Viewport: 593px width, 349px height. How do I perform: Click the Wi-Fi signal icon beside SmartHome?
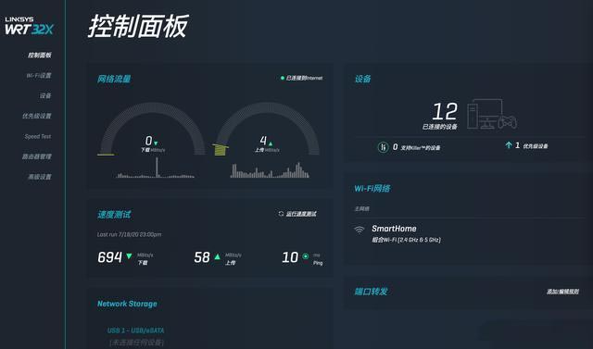click(359, 230)
